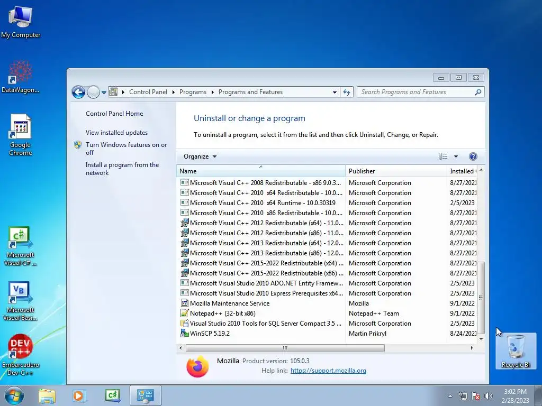Open Turn Windows features on or off

tap(126, 149)
